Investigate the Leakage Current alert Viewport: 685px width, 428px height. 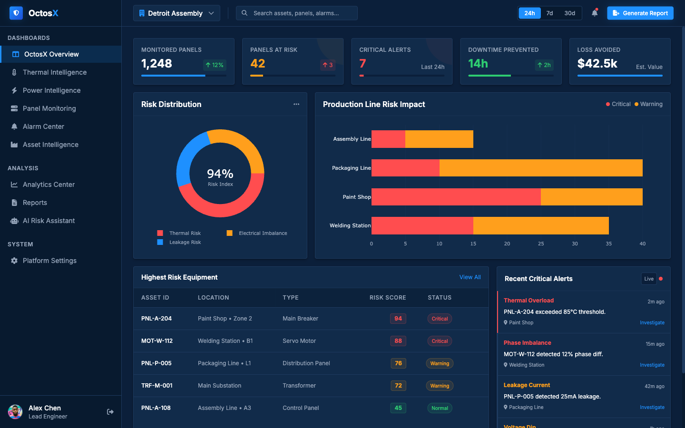[x=652, y=407]
